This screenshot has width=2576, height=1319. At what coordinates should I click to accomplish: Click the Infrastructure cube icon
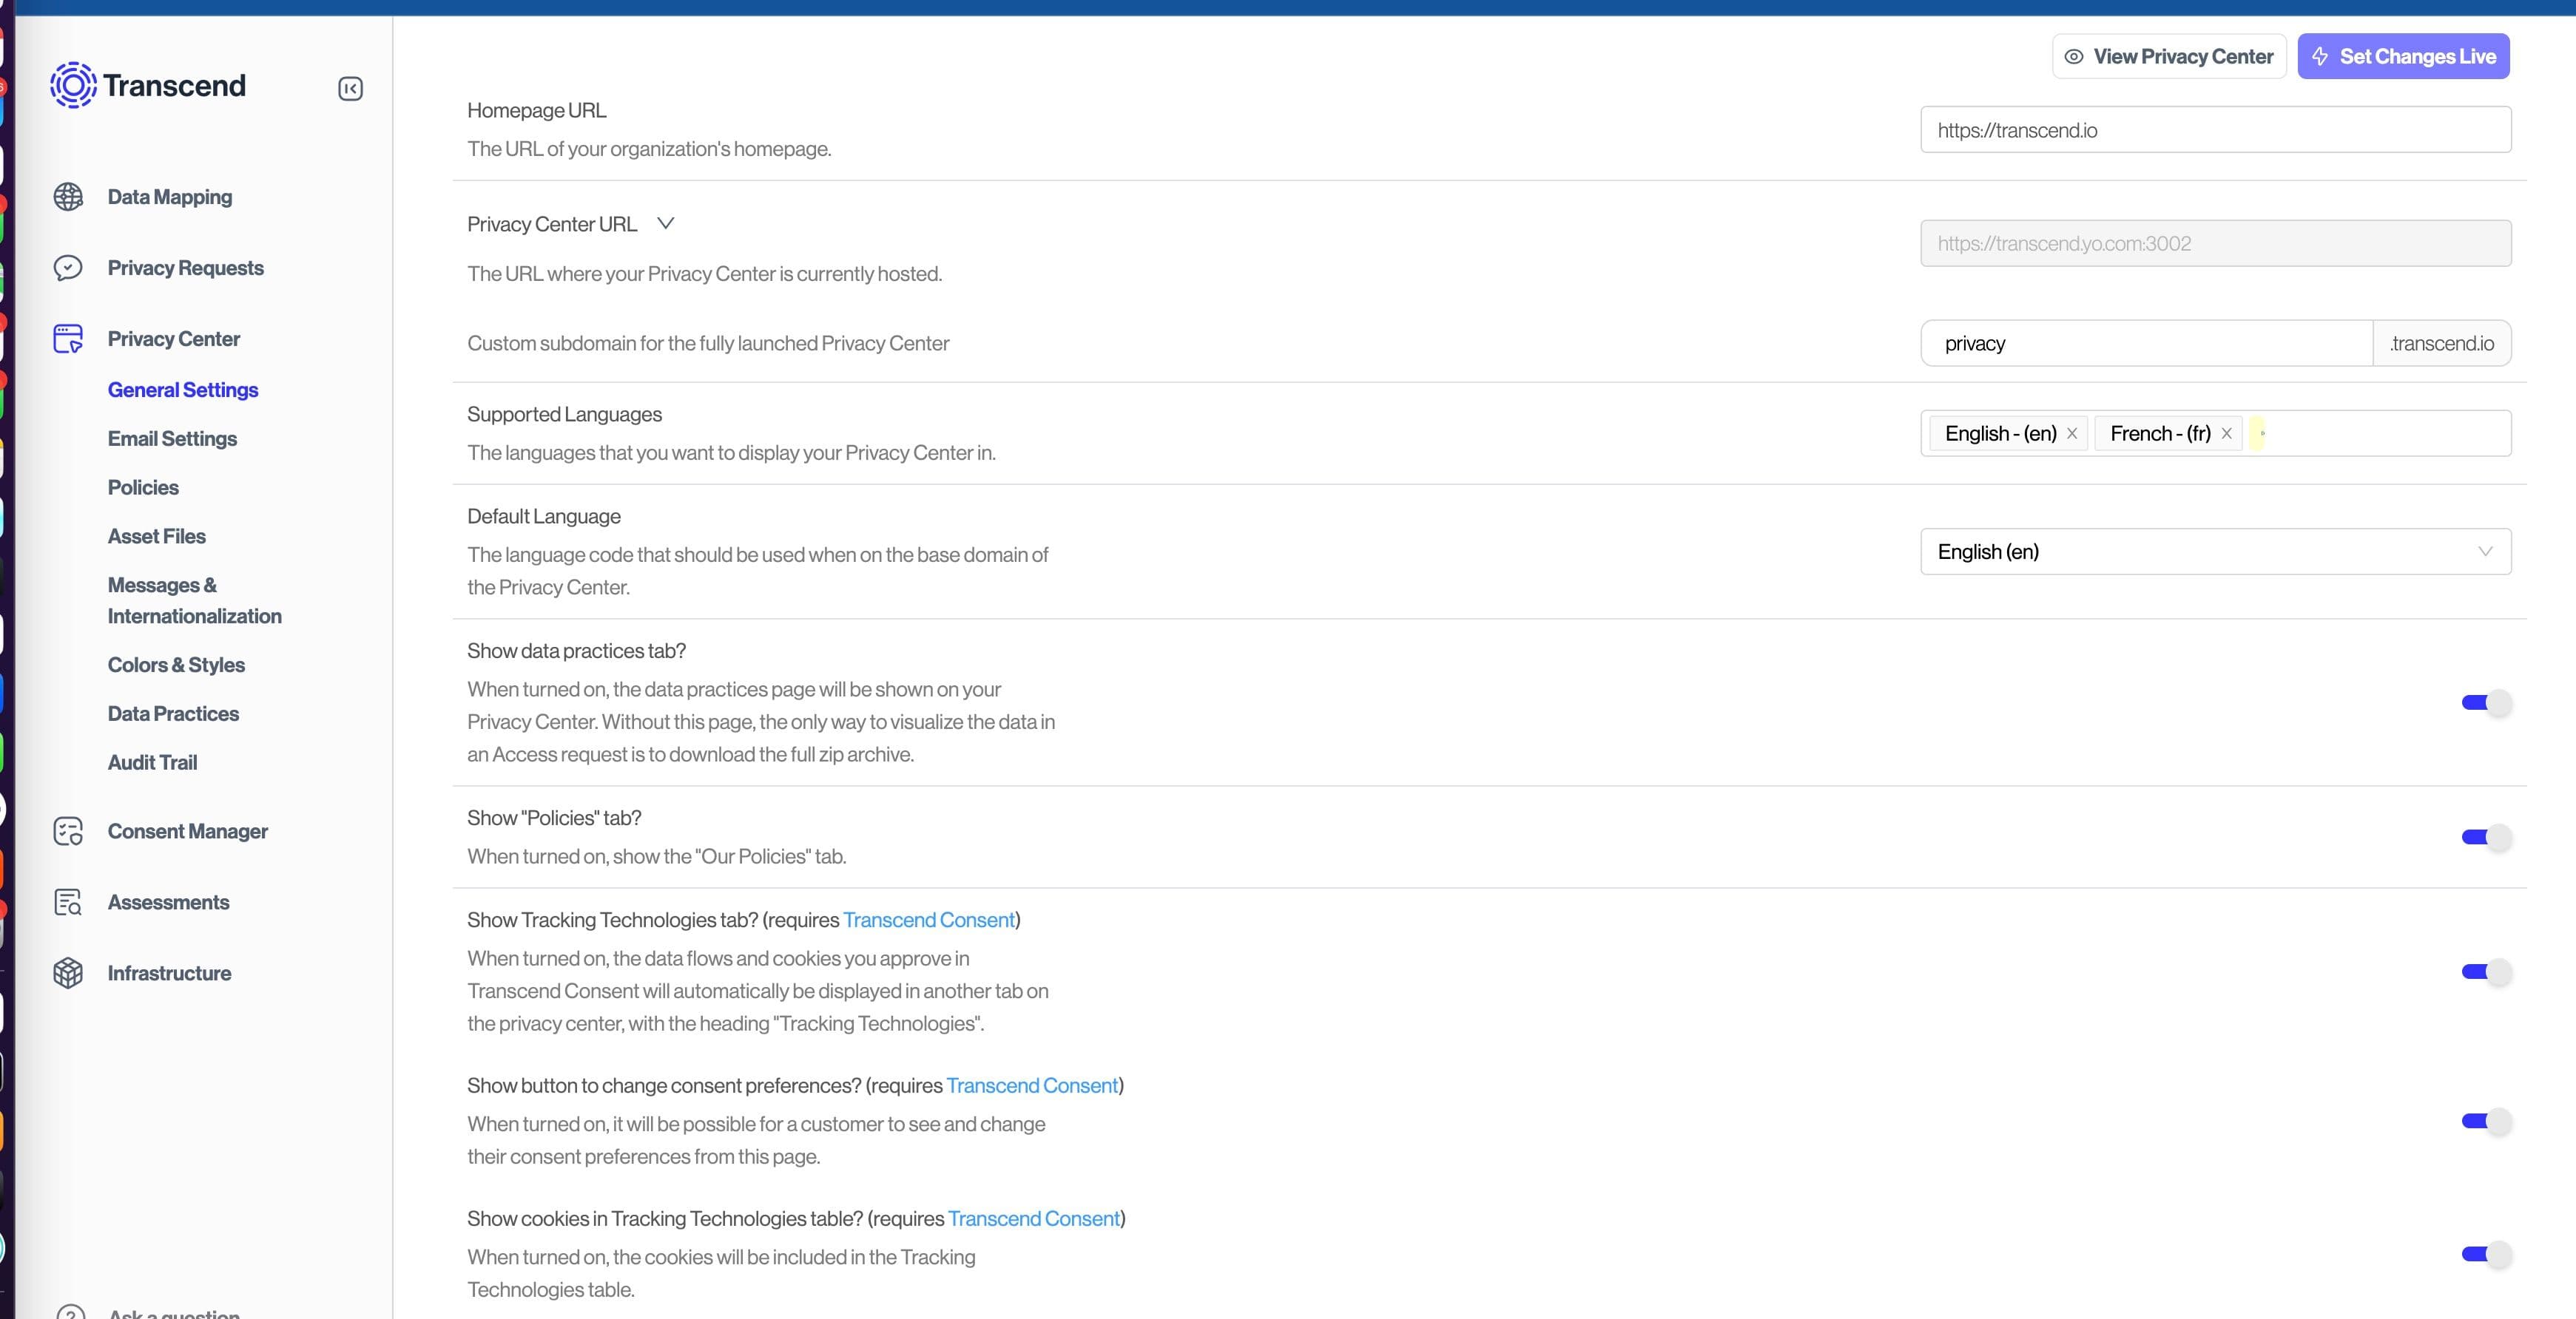tap(68, 973)
